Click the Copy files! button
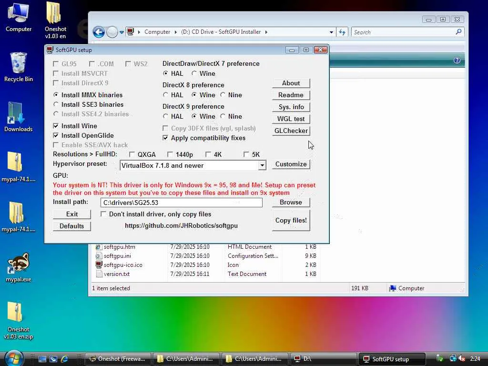 click(x=291, y=220)
